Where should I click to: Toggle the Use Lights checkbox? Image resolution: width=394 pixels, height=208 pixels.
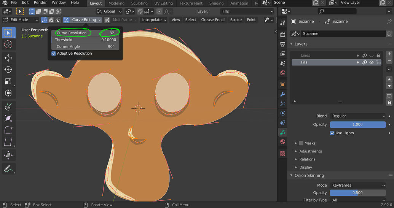pos(332,133)
